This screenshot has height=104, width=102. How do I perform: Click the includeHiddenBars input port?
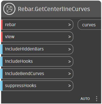click(37, 49)
